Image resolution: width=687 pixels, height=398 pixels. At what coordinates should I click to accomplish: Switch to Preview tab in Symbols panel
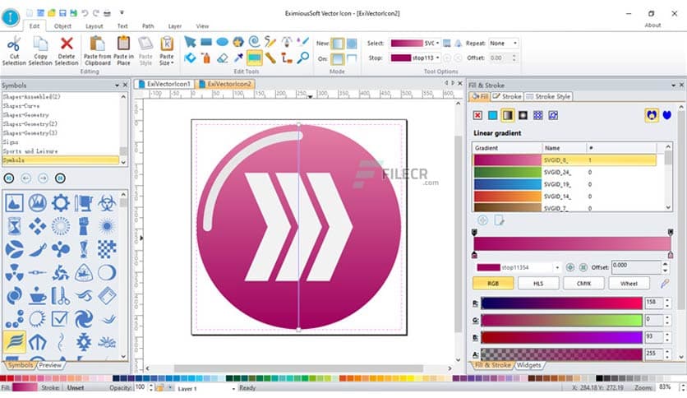point(50,364)
